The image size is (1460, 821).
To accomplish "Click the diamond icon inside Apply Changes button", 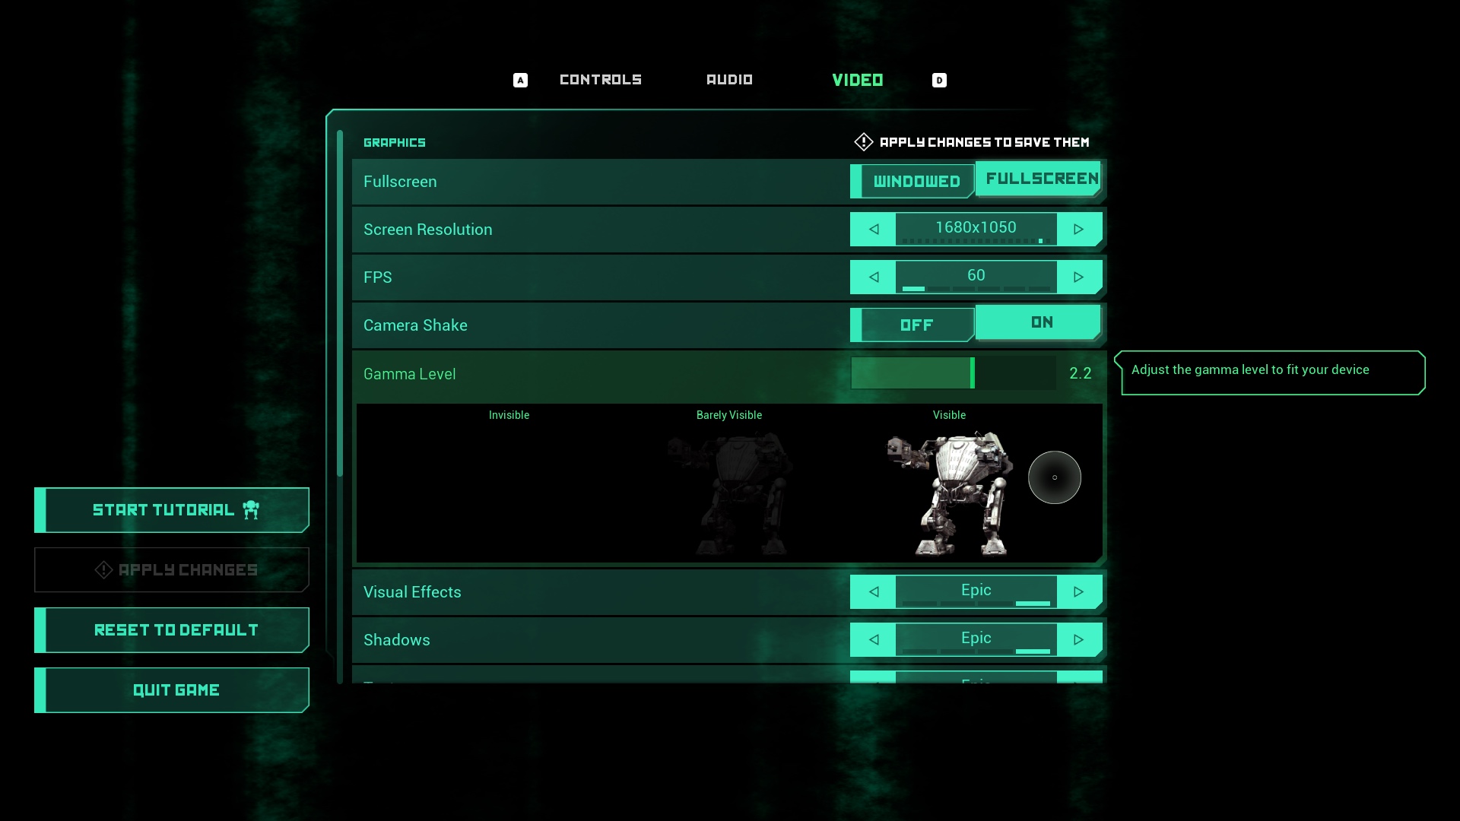I will pos(103,569).
